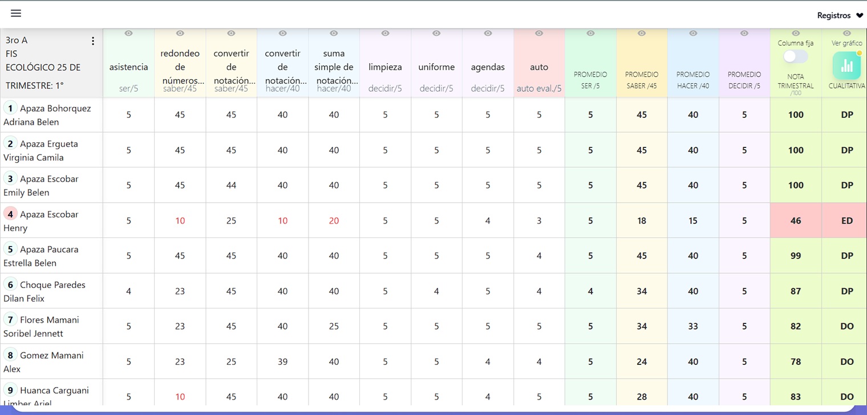Open the hamburger menu
Image resolution: width=867 pixels, height=415 pixels.
tap(16, 14)
